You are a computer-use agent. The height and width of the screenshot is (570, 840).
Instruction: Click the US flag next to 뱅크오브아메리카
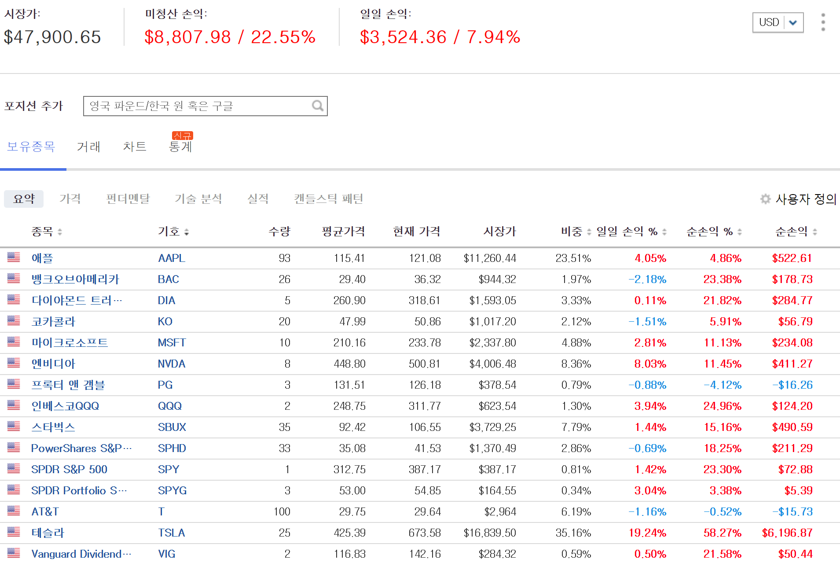point(14,278)
